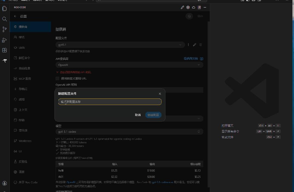This screenshot has height=192, width=294.
Task: Click the settings gear icon in Roo Code header
Action: click(188, 7)
